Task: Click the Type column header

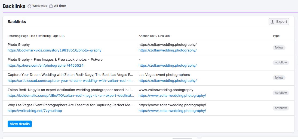Action: [x=276, y=36]
